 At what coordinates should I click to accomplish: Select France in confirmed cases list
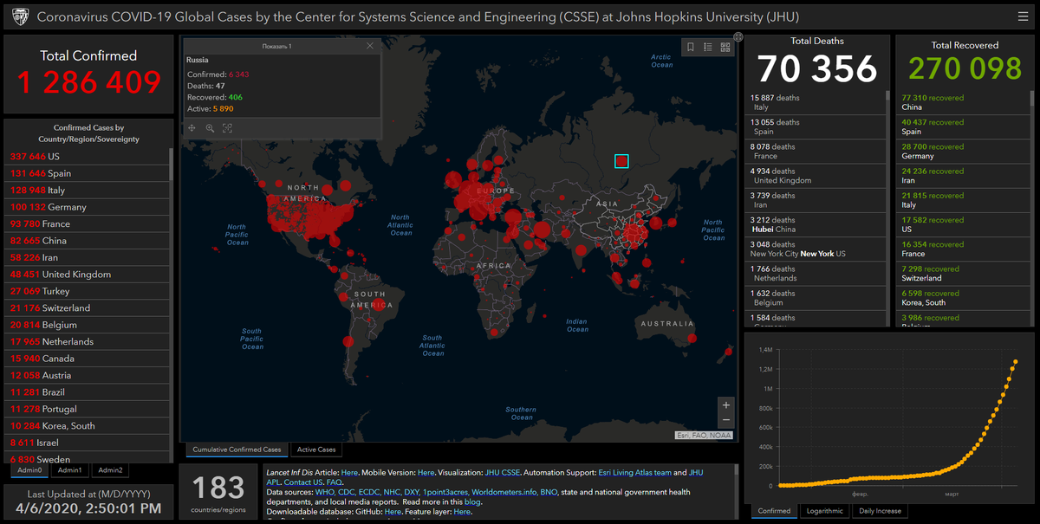pos(87,223)
